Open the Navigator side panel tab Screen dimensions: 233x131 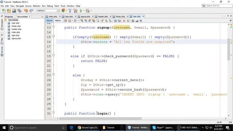[x=2, y=24]
